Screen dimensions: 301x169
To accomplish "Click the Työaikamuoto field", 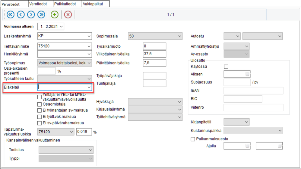I will (154, 46).
